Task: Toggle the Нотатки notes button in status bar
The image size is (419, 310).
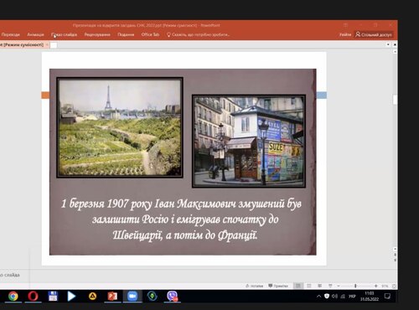Action: tap(254, 286)
